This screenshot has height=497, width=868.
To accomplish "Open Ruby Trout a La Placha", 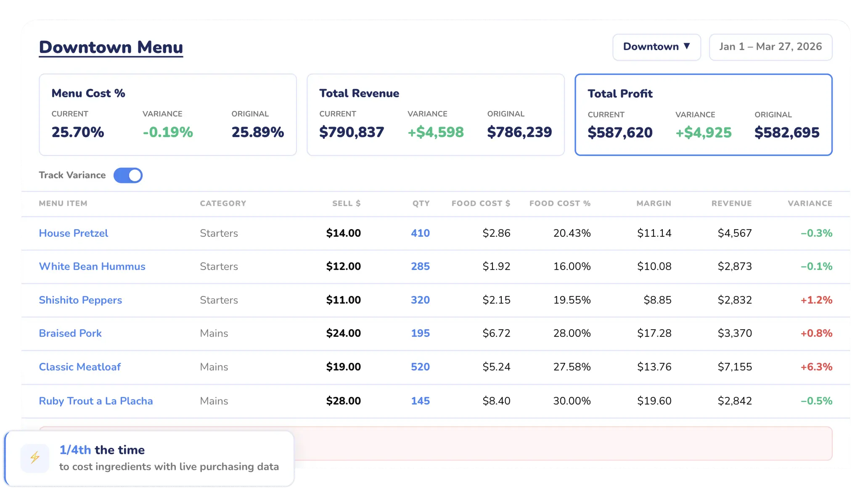I will point(96,401).
